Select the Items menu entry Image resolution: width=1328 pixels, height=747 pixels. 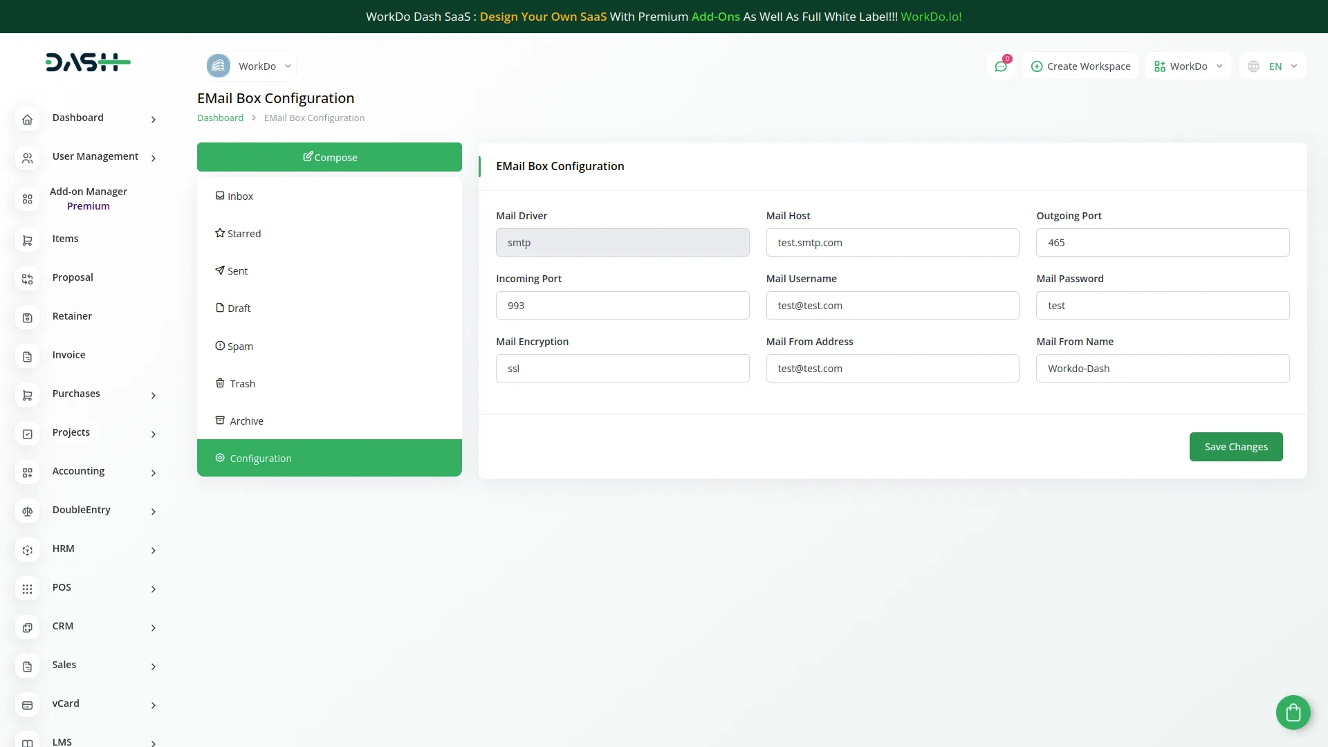tap(66, 238)
